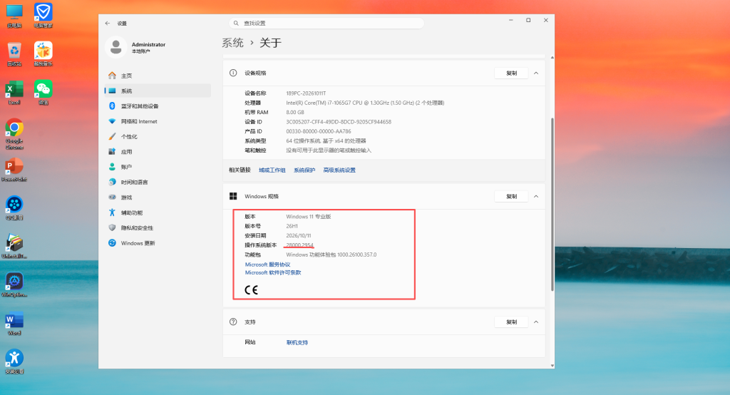Viewport: 730px width, 395px height.
Task: Open the accessibility figure desktop icon
Action: click(14, 362)
